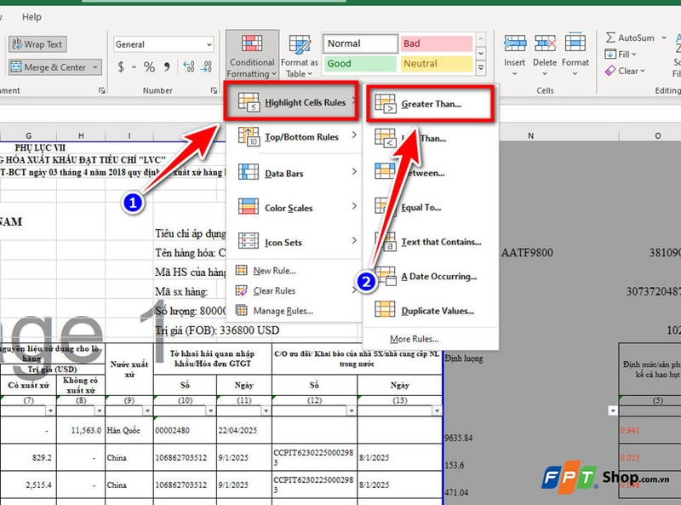Step cell styles gallery down one row
This screenshot has width=681, height=505.
(481, 54)
